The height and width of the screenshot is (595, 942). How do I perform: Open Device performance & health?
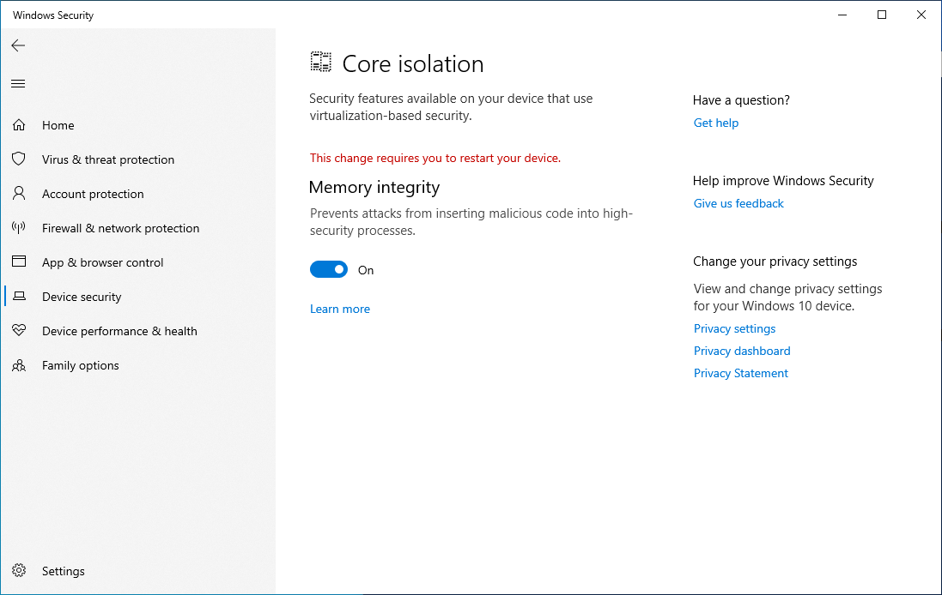tap(119, 331)
